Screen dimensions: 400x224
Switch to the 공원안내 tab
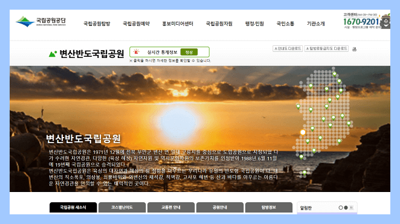[220, 207]
